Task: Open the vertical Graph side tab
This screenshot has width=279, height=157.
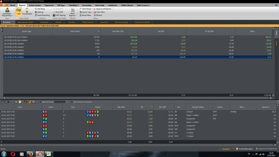Action: pos(276,43)
